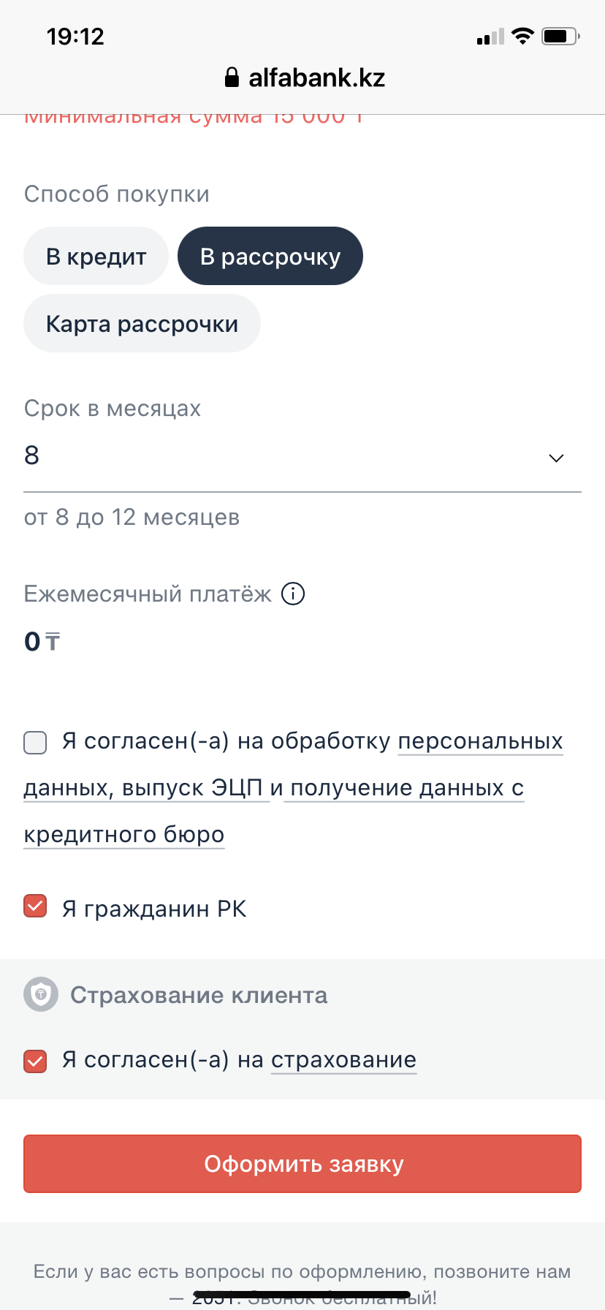605x1310 pixels.
Task: Tap the lock icon beside alfabank.kz
Action: pyautogui.click(x=232, y=77)
